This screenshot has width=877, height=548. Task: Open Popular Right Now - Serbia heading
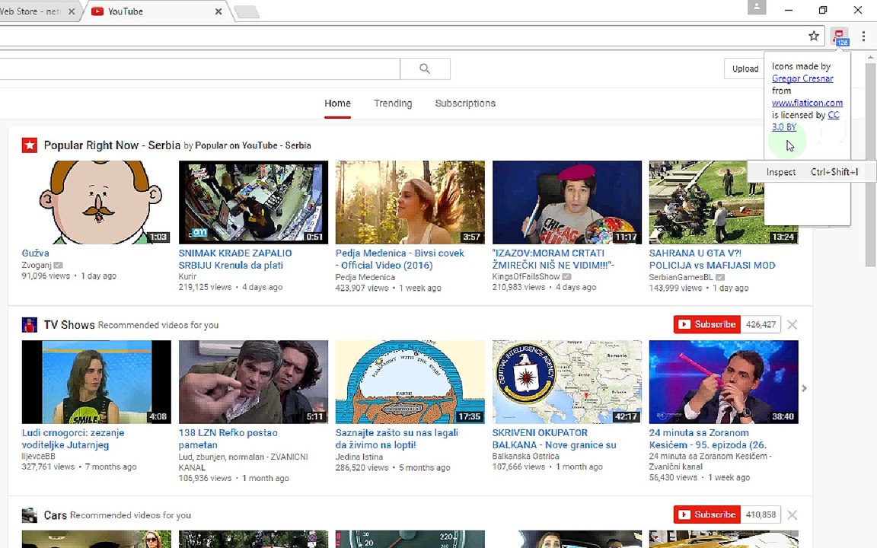112,145
